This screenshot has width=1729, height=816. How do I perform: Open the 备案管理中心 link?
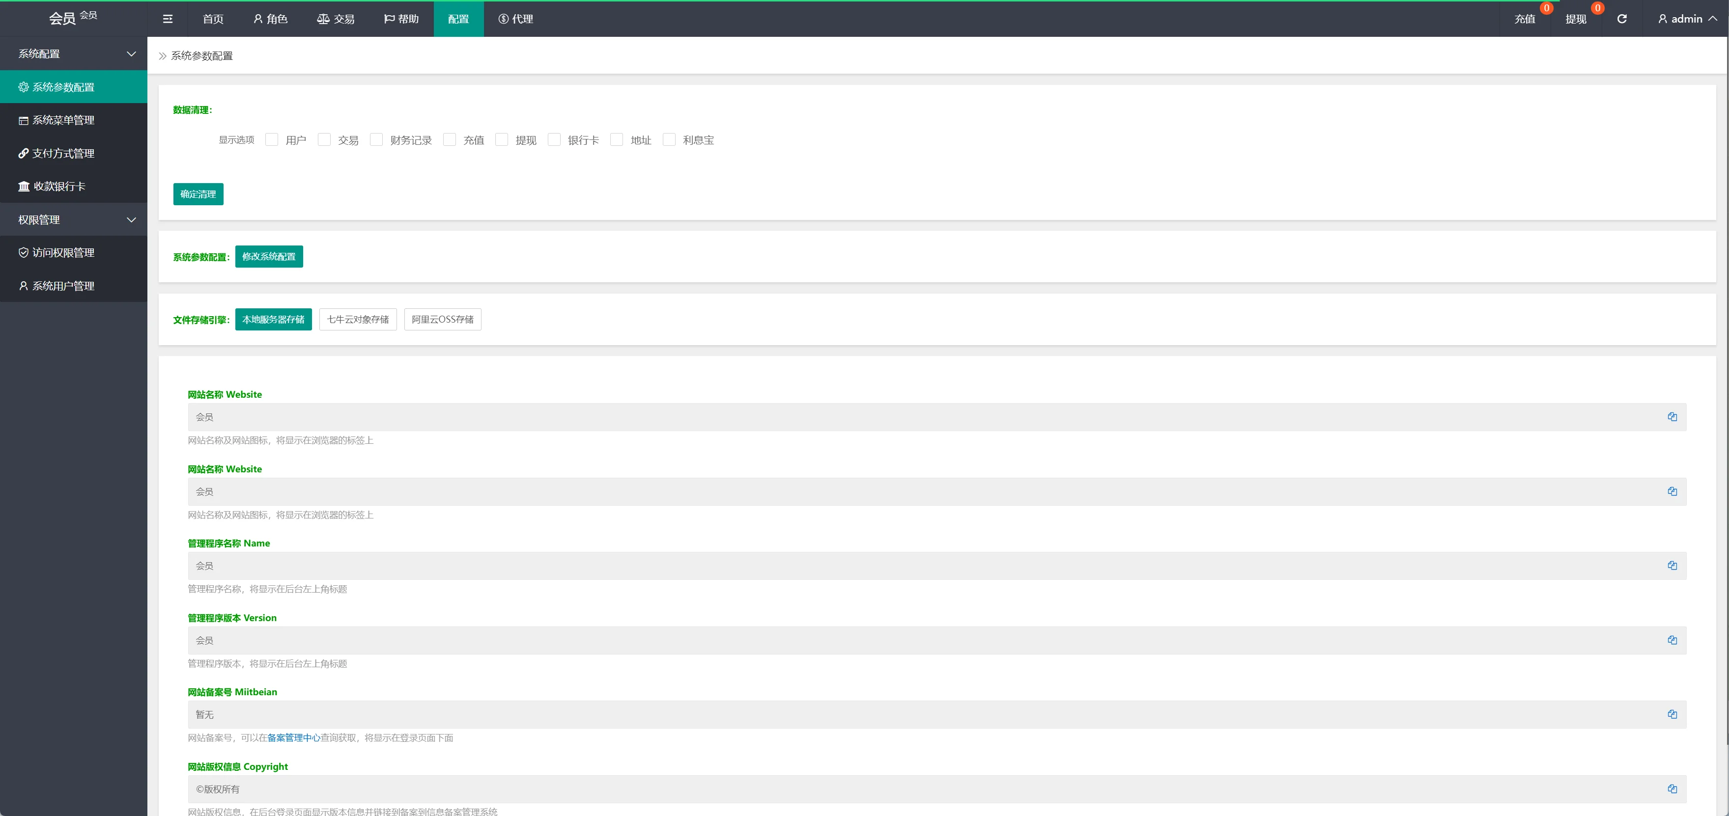tap(293, 737)
